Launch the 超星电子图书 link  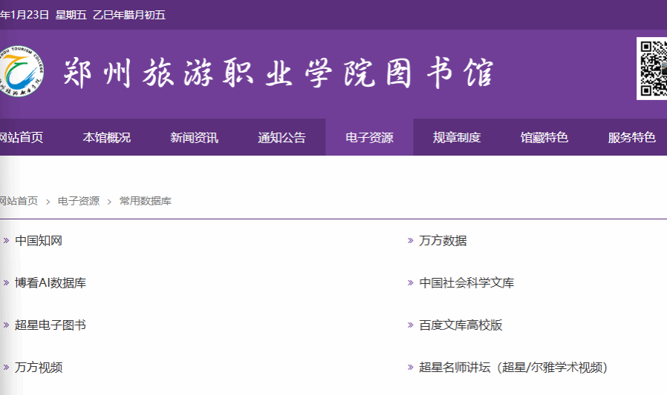[x=51, y=325]
